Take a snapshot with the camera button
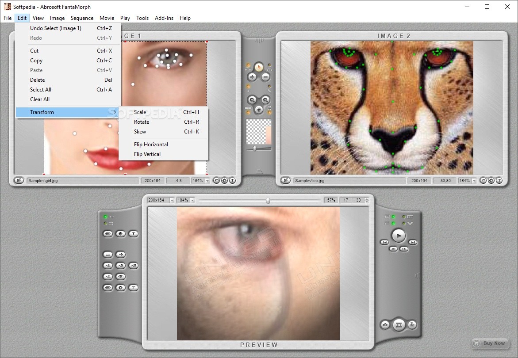This screenshot has height=358, width=518. [x=385, y=325]
